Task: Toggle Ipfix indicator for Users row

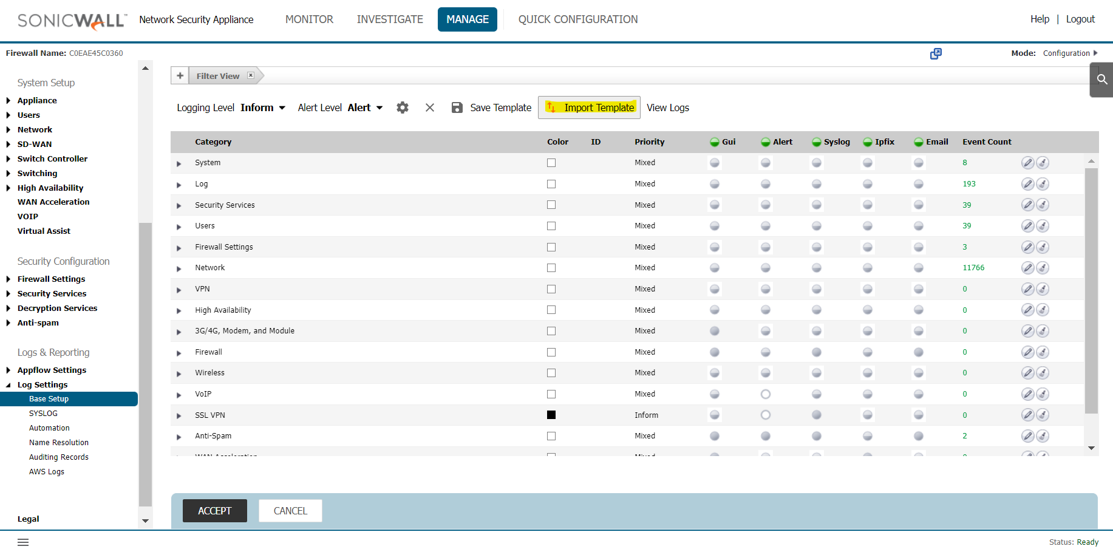Action: [x=868, y=226]
